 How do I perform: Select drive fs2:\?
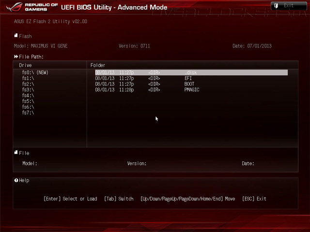pyautogui.click(x=28, y=84)
